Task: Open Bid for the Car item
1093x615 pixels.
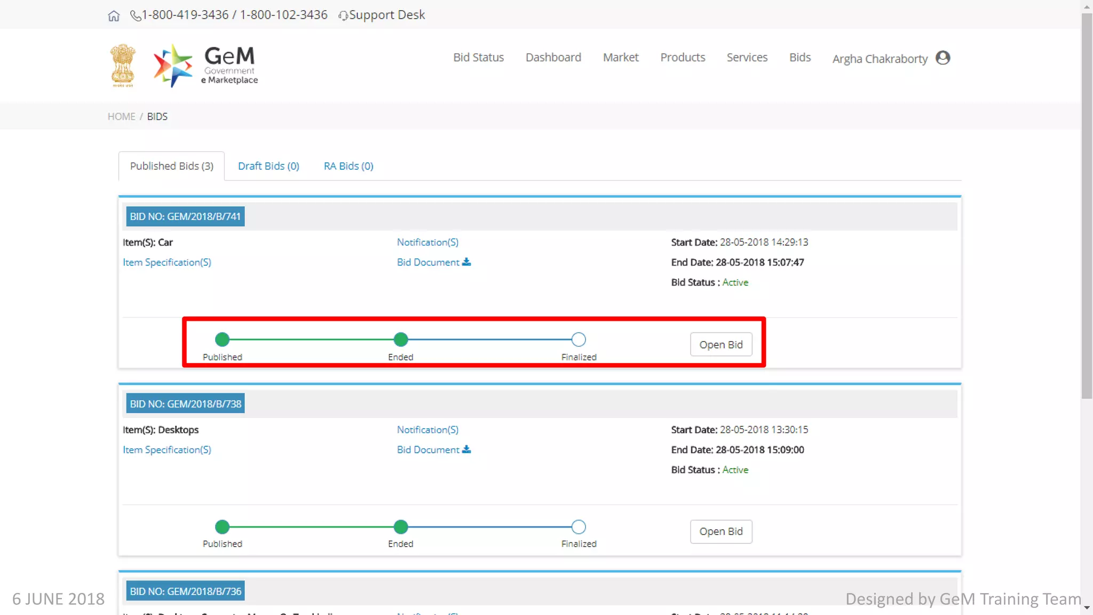Action: point(720,344)
